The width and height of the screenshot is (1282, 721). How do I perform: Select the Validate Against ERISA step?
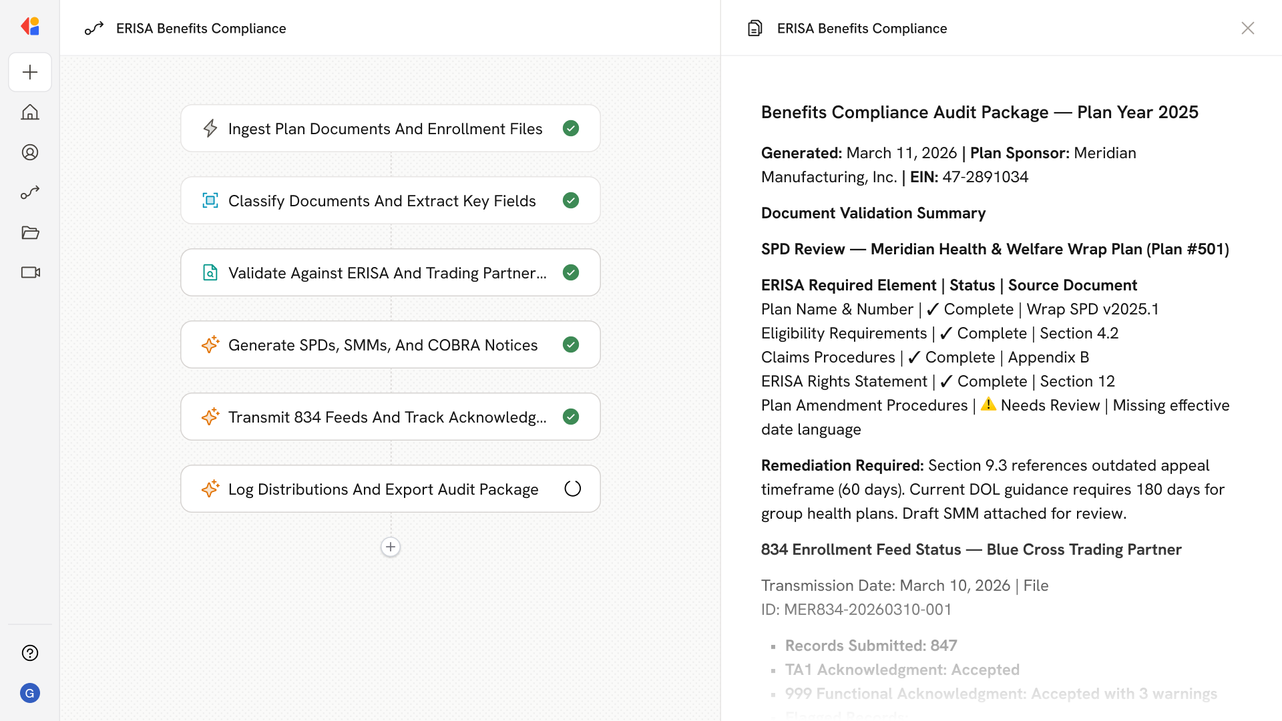point(387,272)
